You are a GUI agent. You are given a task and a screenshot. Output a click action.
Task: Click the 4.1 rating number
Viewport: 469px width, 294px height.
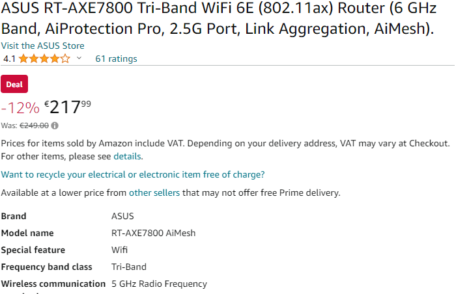9,59
